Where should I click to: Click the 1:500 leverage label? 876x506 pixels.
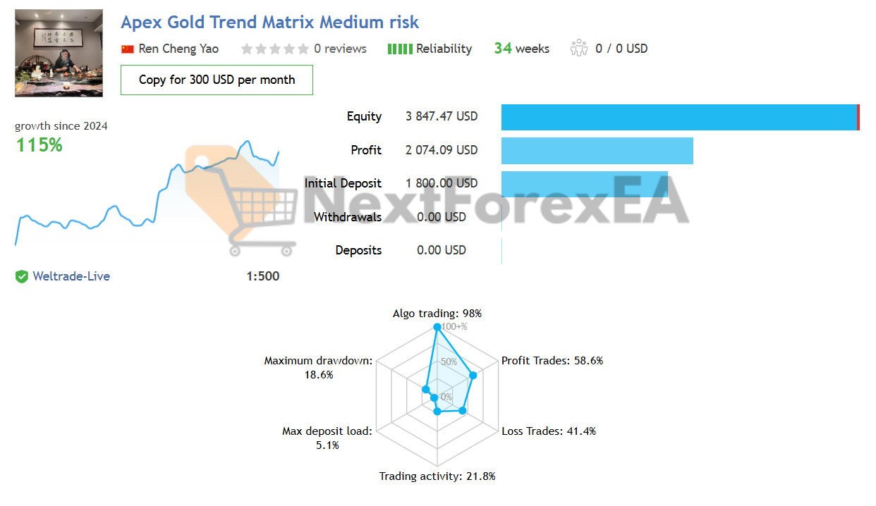coord(263,276)
